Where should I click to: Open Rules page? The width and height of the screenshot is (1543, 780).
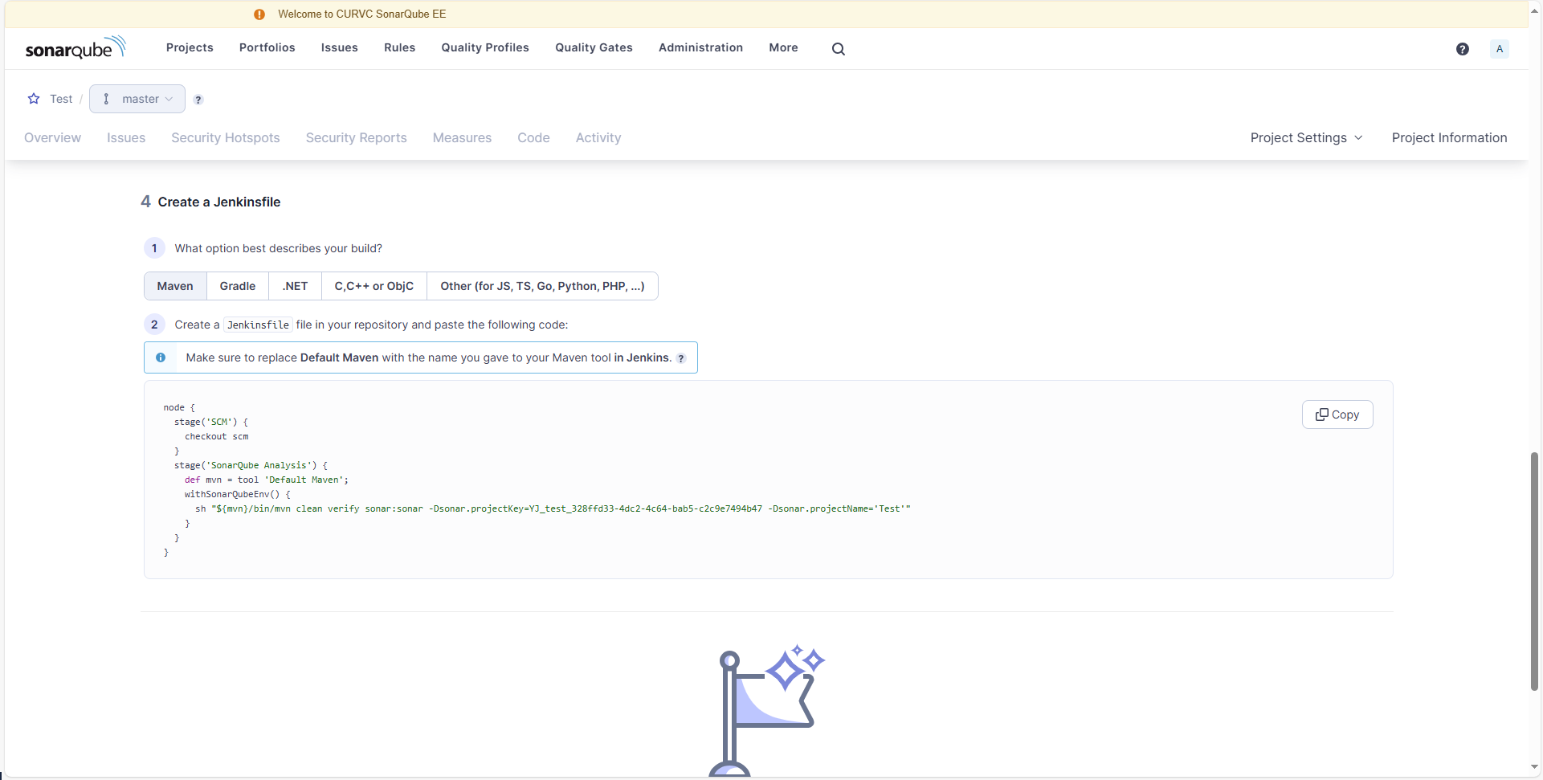[x=399, y=47]
